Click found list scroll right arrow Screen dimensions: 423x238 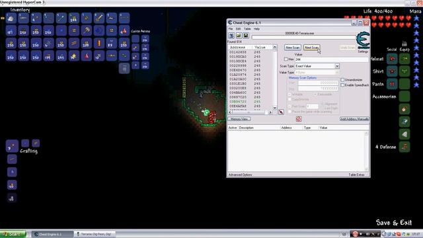(x=270, y=112)
